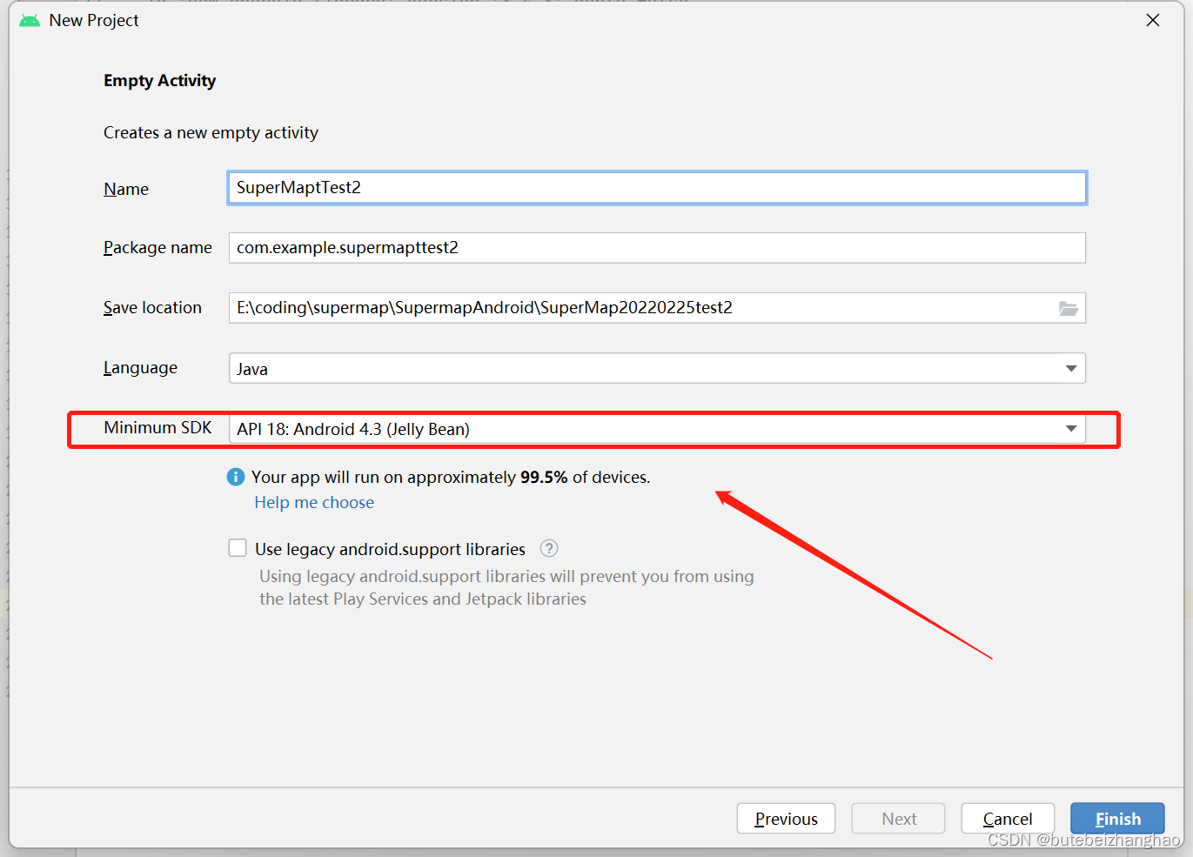Click the Package name input field
1193x857 pixels.
pos(657,248)
